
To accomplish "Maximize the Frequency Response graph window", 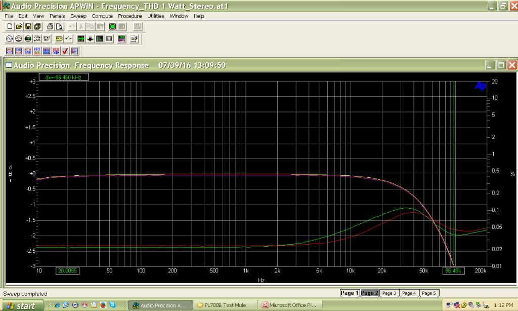I will pos(501,65).
